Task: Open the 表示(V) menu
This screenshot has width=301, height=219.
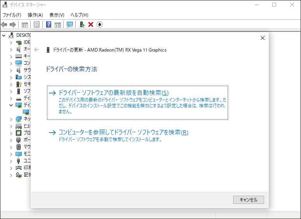Action: tap(57, 15)
